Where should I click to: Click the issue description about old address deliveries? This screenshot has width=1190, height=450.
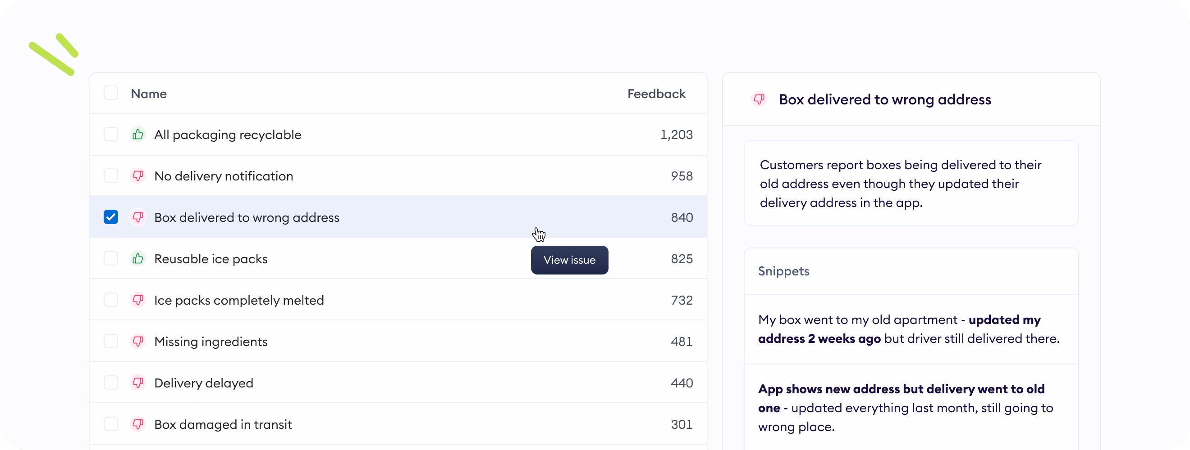(x=900, y=184)
